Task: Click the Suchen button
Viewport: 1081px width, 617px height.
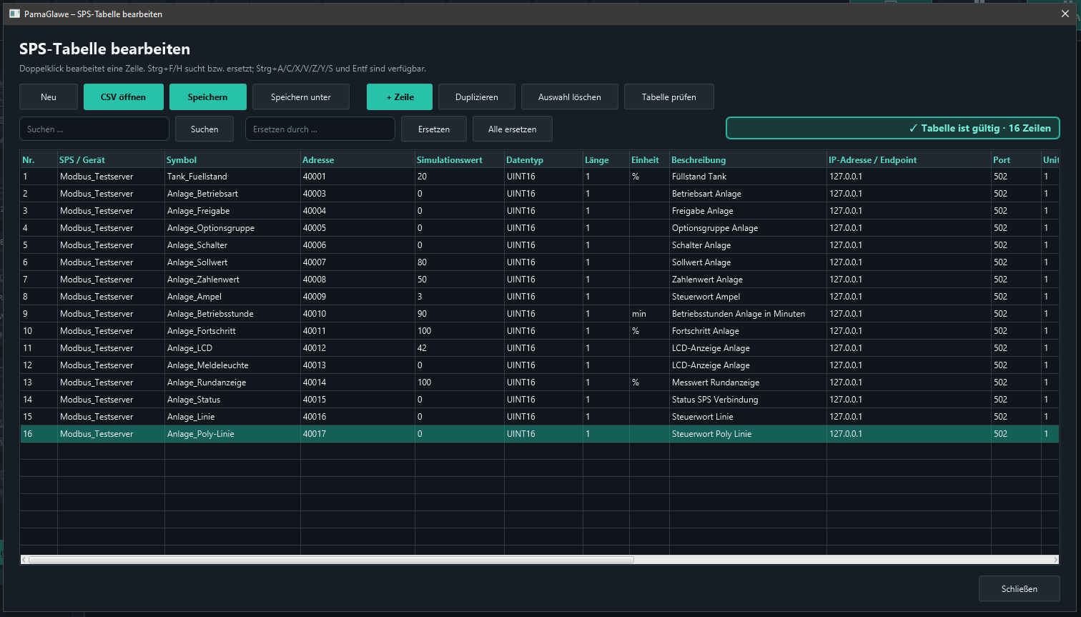Action: (204, 129)
